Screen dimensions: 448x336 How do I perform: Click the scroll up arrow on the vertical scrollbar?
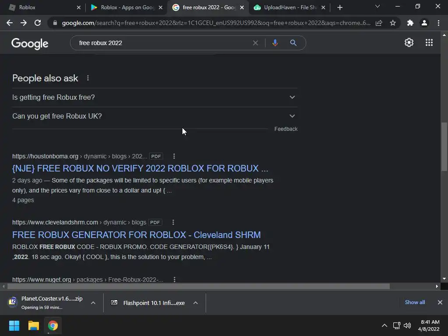point(444,35)
